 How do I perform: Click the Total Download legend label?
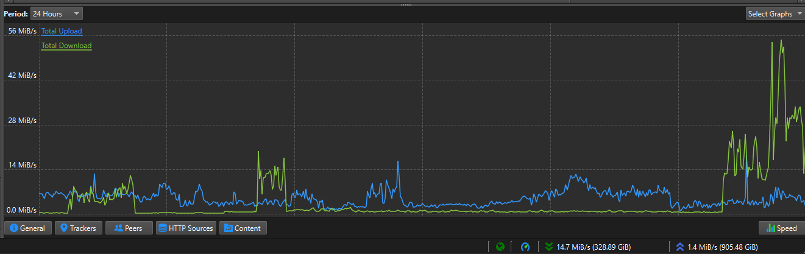(66, 46)
